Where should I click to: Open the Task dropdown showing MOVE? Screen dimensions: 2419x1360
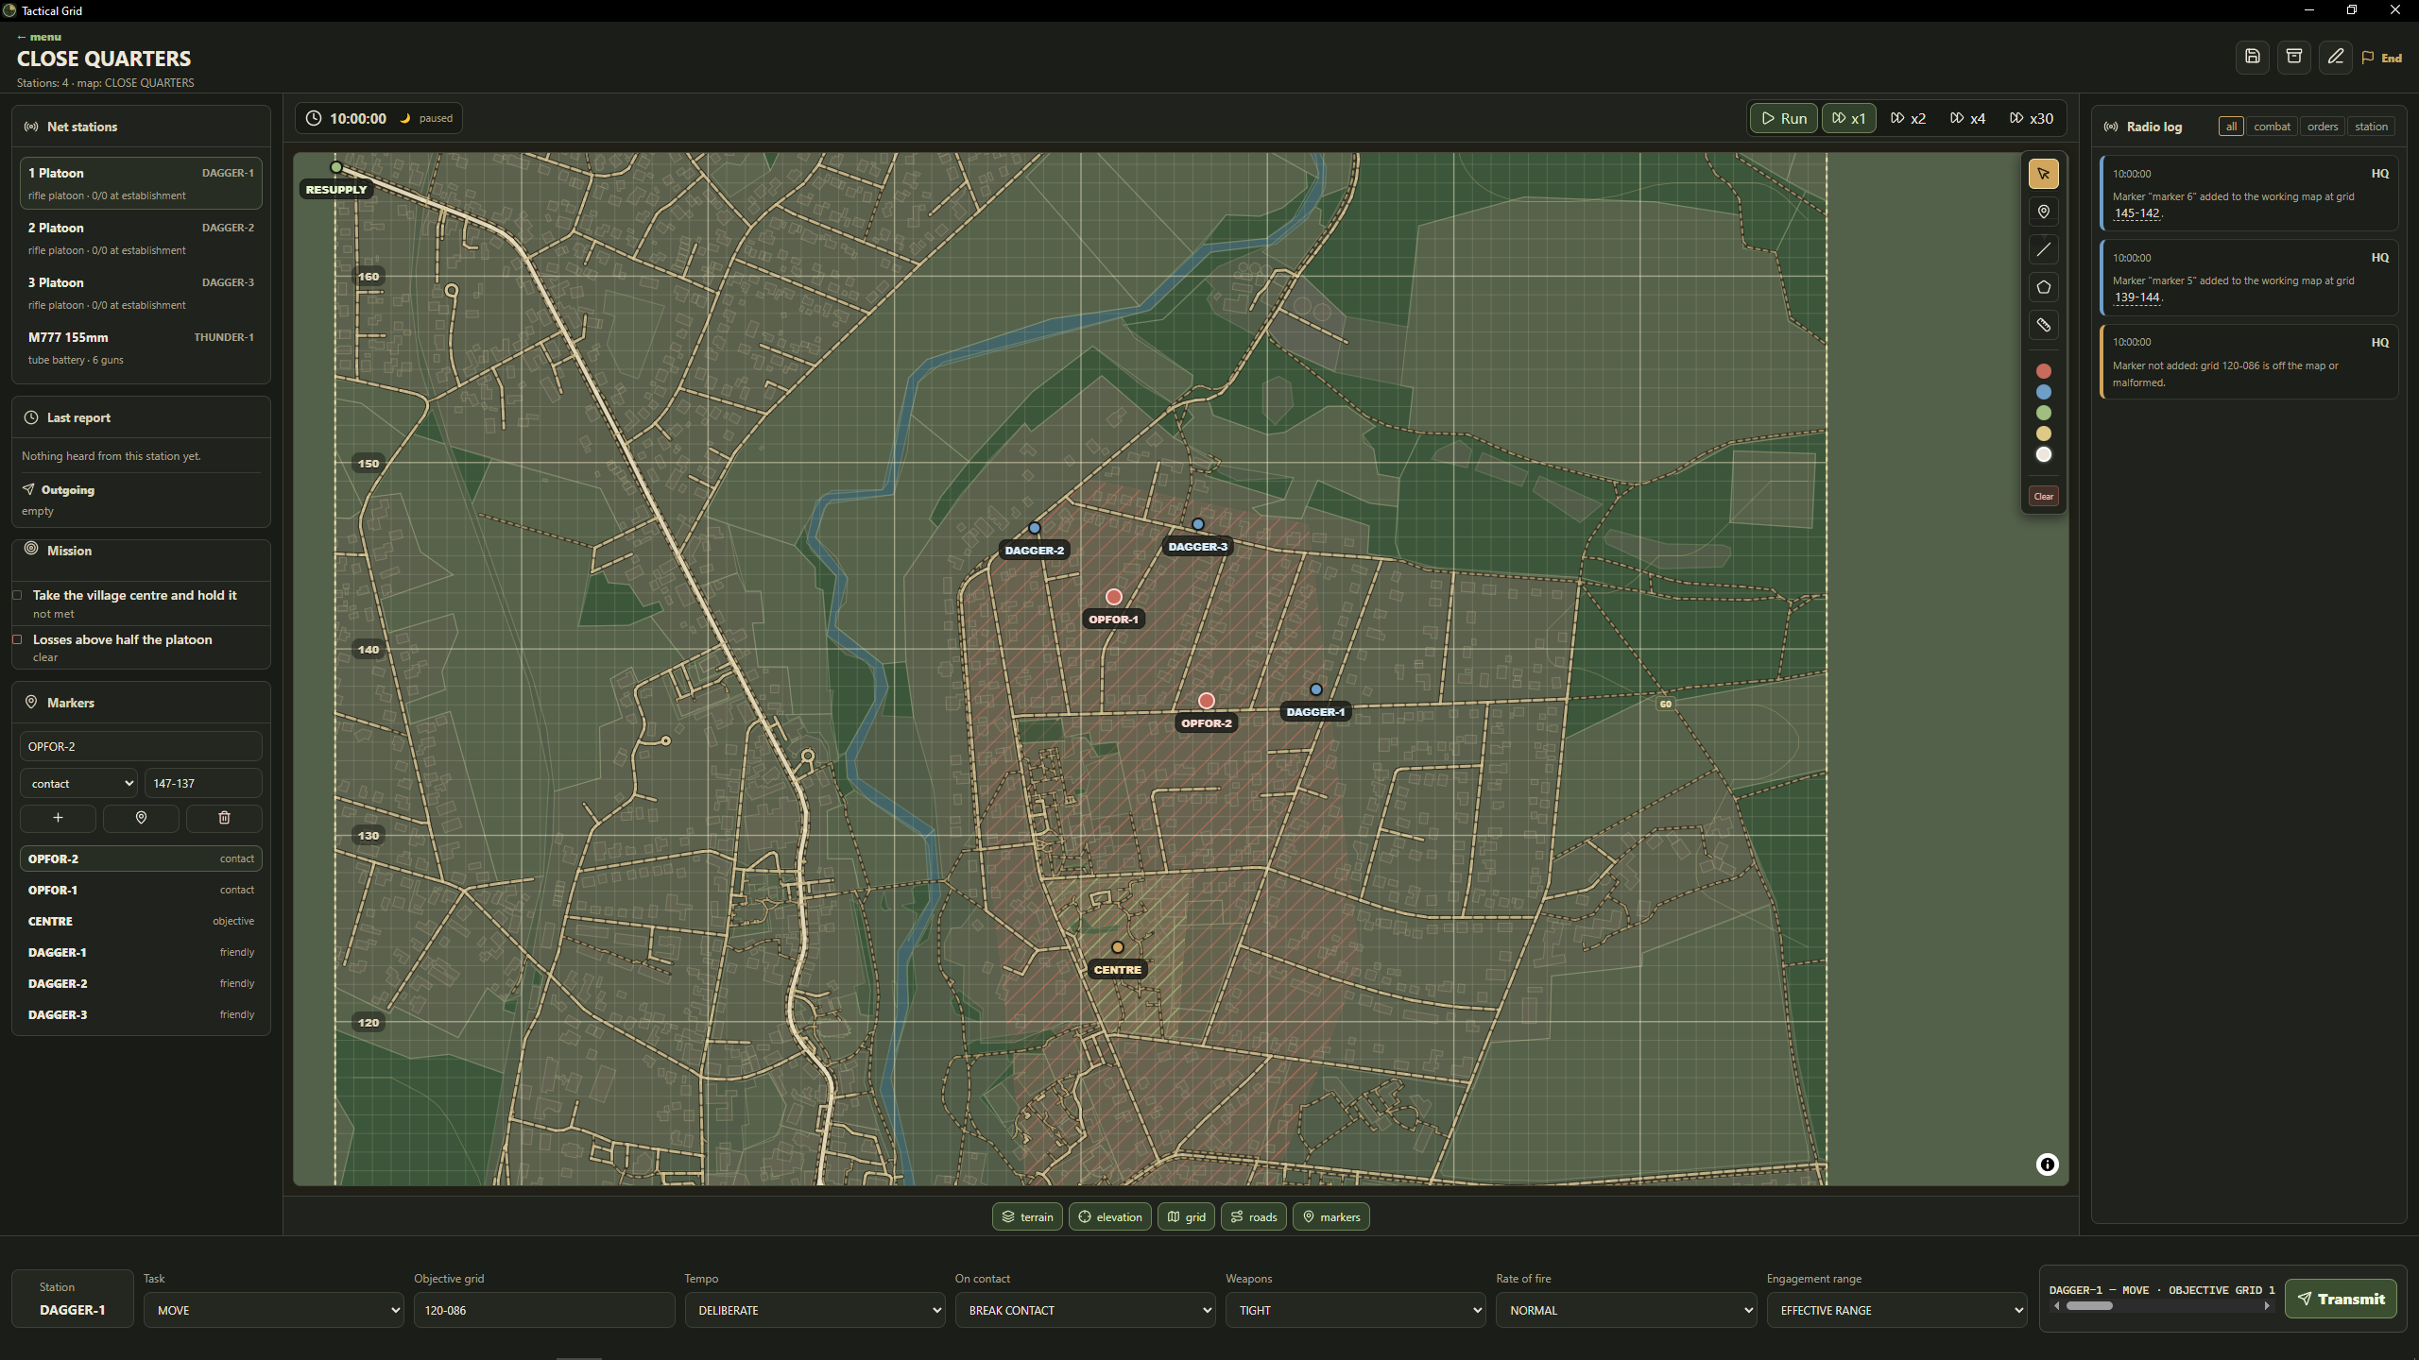coord(273,1310)
